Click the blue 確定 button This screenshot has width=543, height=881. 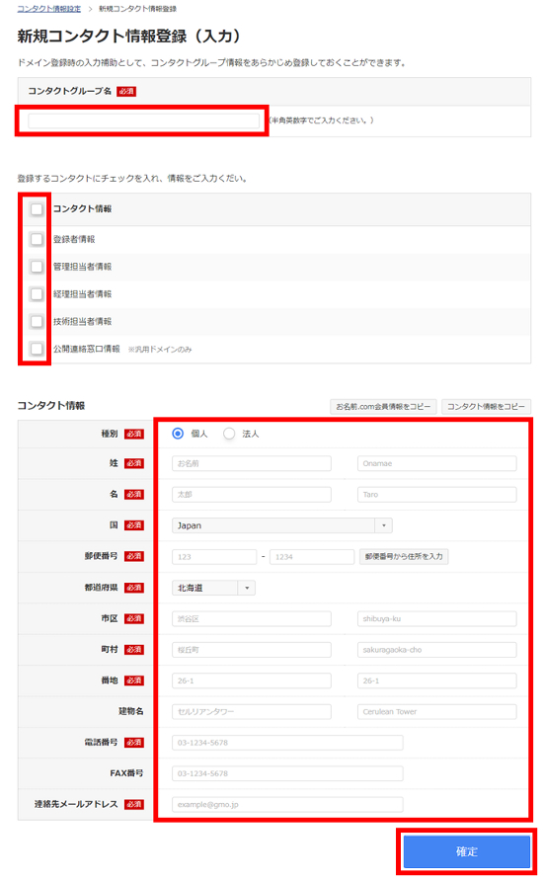(467, 851)
